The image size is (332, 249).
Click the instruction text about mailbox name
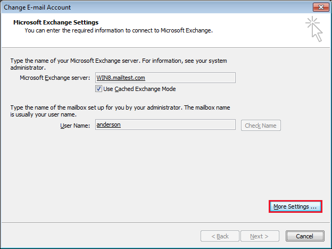[x=120, y=111]
